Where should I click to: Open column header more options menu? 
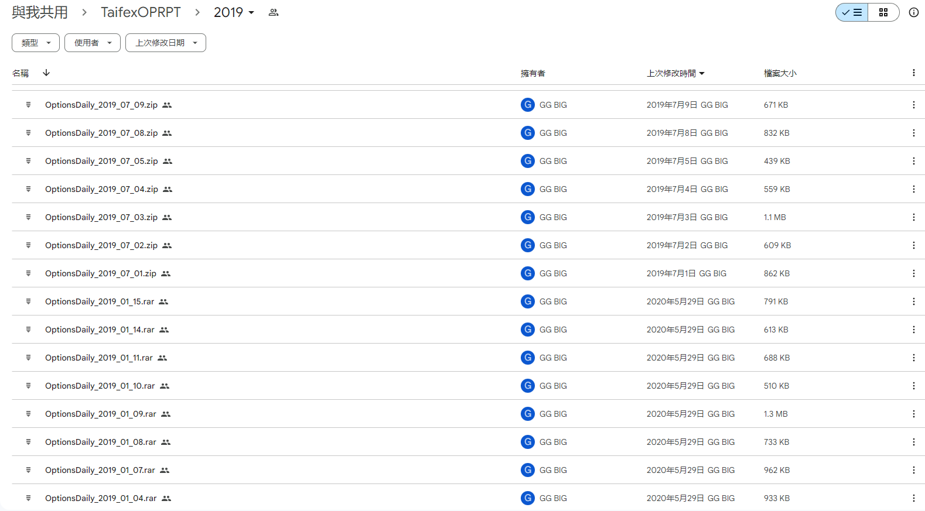coord(914,73)
